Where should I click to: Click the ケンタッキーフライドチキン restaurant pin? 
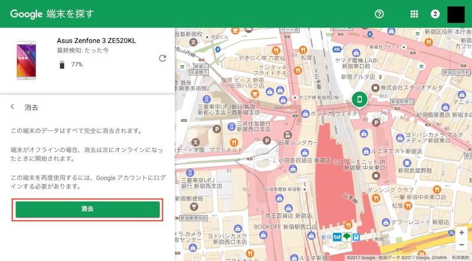298,71
